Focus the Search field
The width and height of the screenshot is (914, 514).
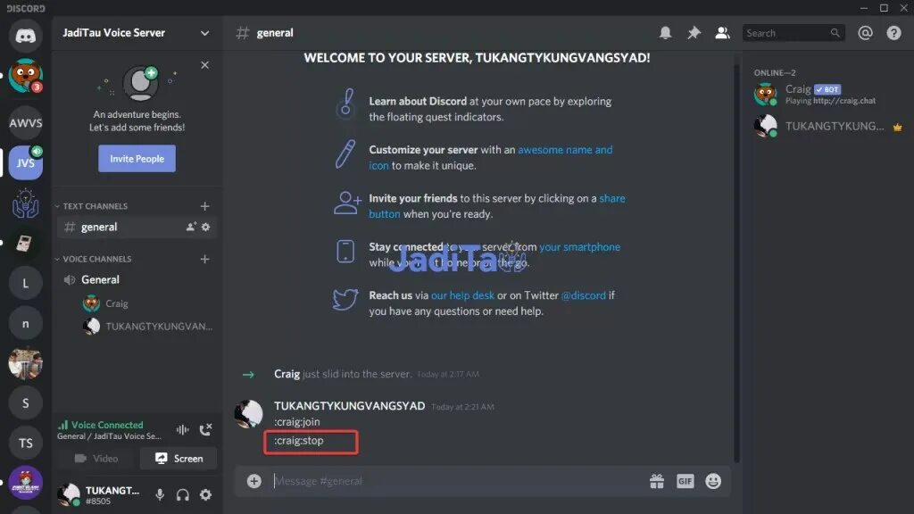pos(794,33)
